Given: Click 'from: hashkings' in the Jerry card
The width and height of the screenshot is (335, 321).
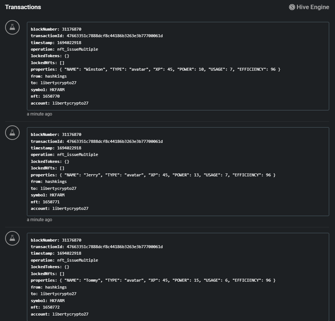Looking at the screenshot, I should (x=49, y=181).
